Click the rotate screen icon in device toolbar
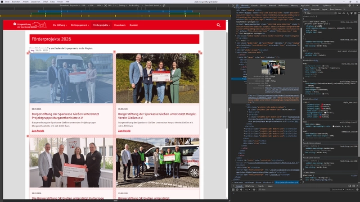The image size is (360, 202). coord(164,6)
